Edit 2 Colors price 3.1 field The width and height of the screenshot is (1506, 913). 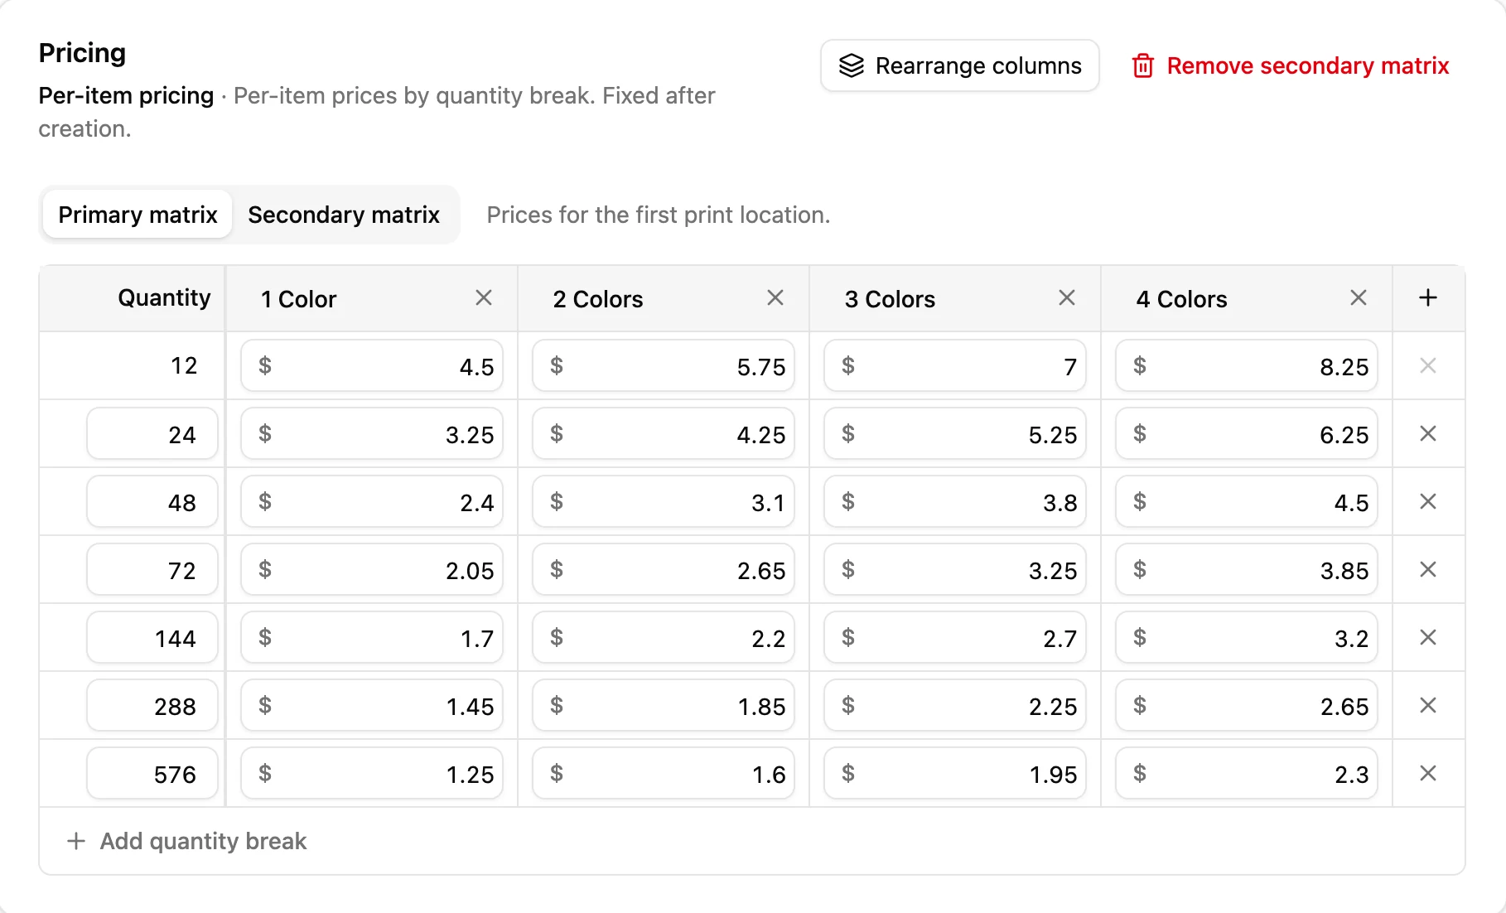click(x=664, y=502)
